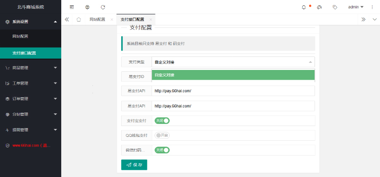This screenshot has height=177, width=380.
Task: Open the theme palette icon in header
Action: pyautogui.click(x=87, y=7)
